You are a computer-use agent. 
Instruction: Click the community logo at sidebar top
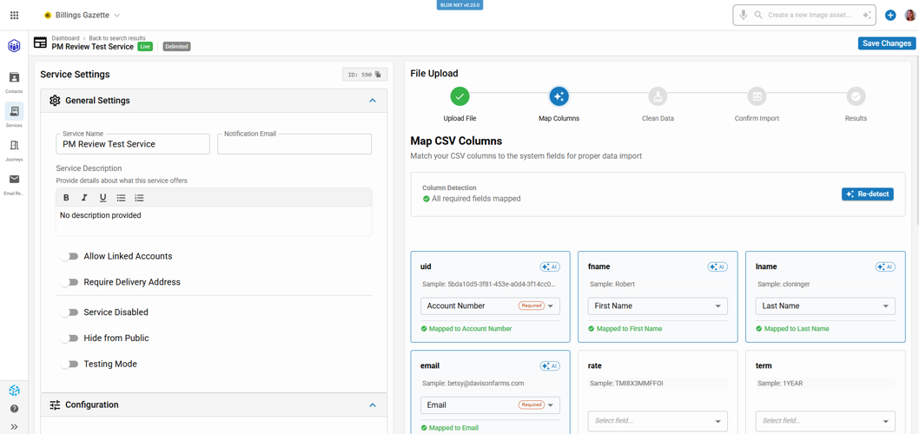pyautogui.click(x=14, y=45)
